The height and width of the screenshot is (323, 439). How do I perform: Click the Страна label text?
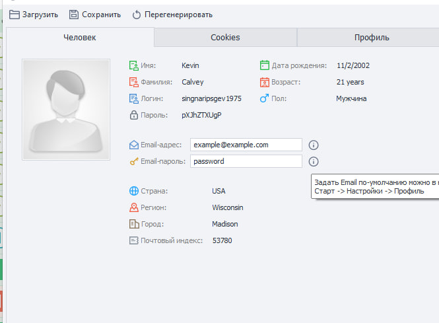click(x=154, y=191)
